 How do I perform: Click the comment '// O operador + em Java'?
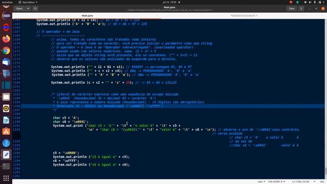click(58, 32)
